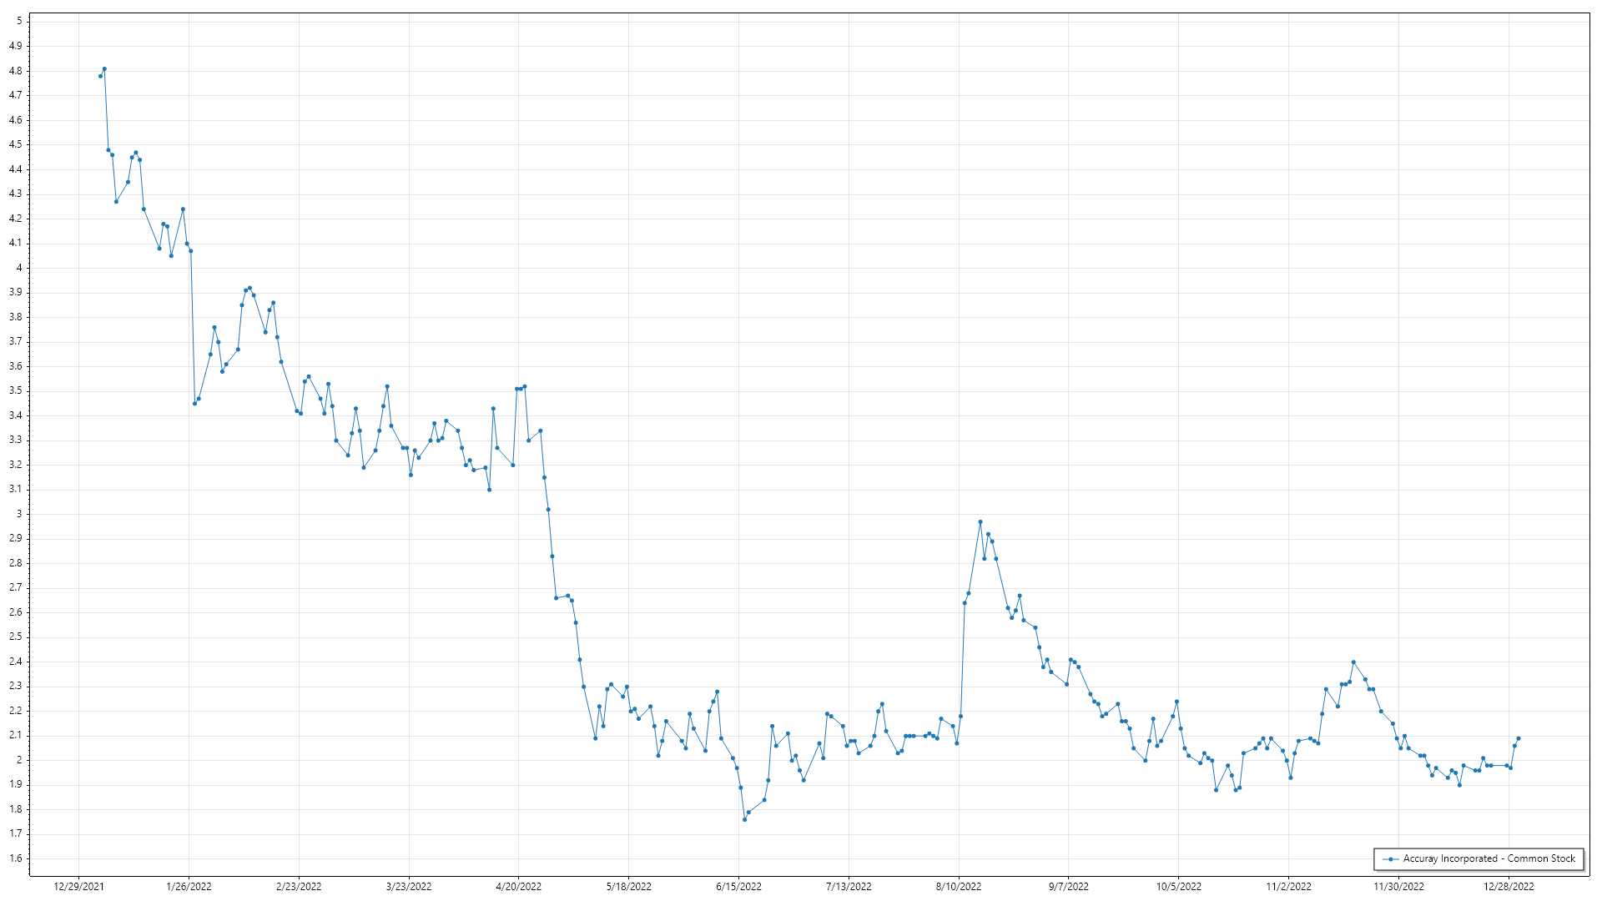The image size is (1602, 901).
Task: Click the legend's blue line marker icon
Action: (x=1390, y=858)
